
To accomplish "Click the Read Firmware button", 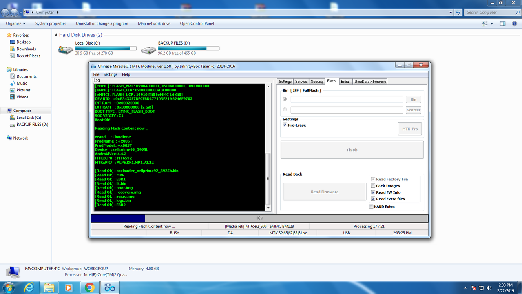I will pyautogui.click(x=325, y=192).
